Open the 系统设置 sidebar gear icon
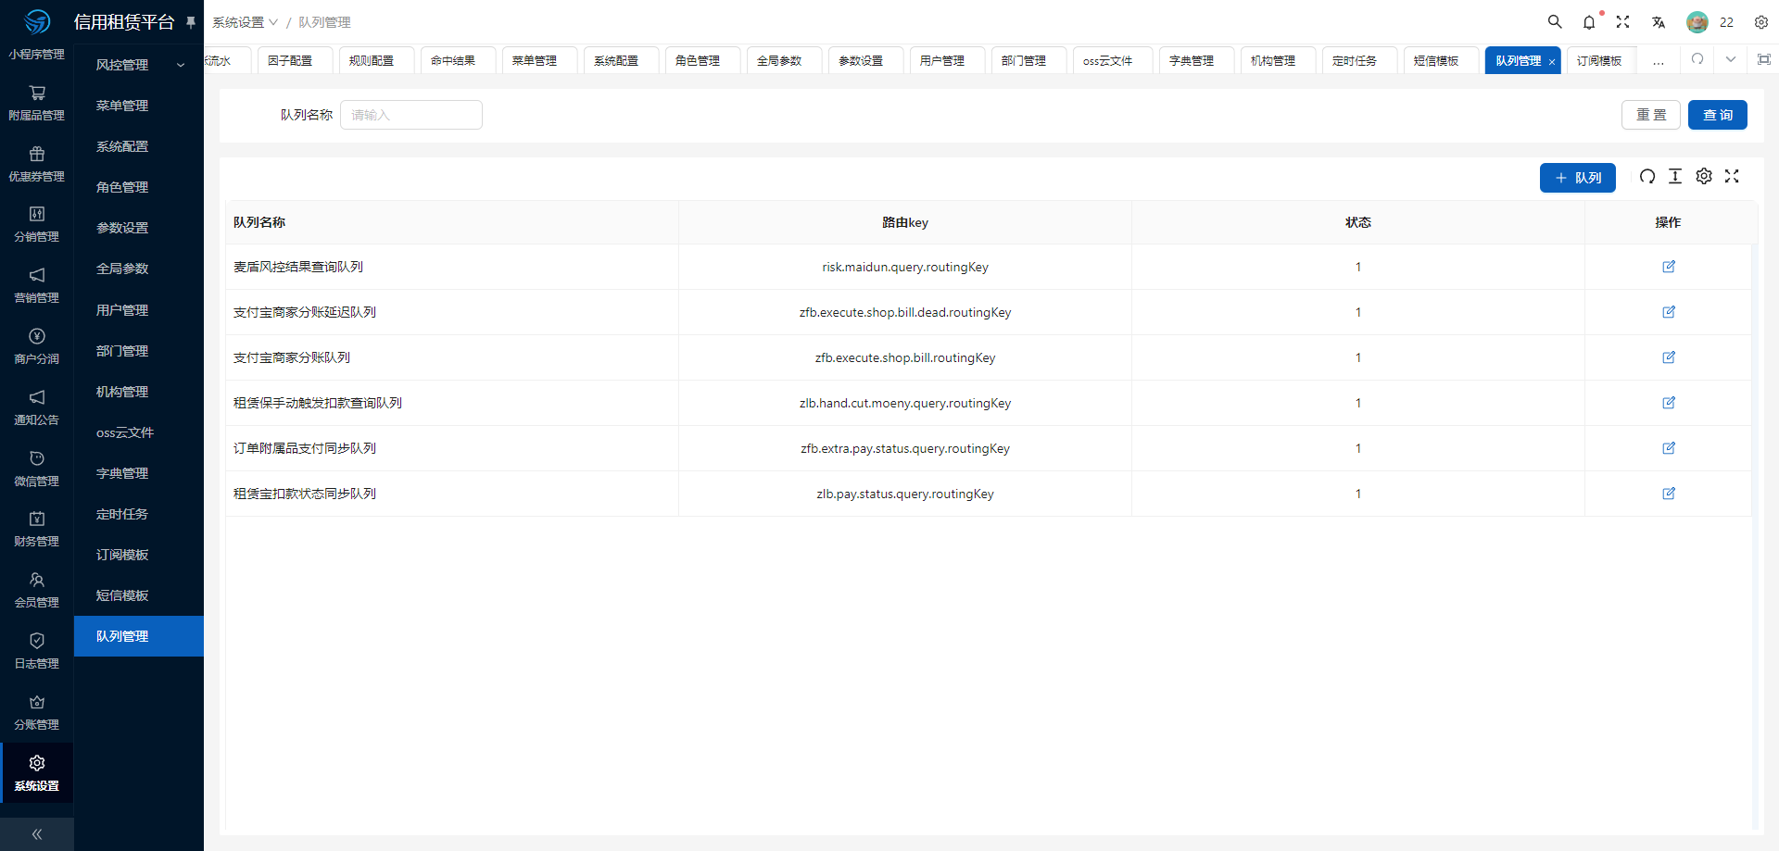Screen dimensions: 1779x851 coord(37,763)
